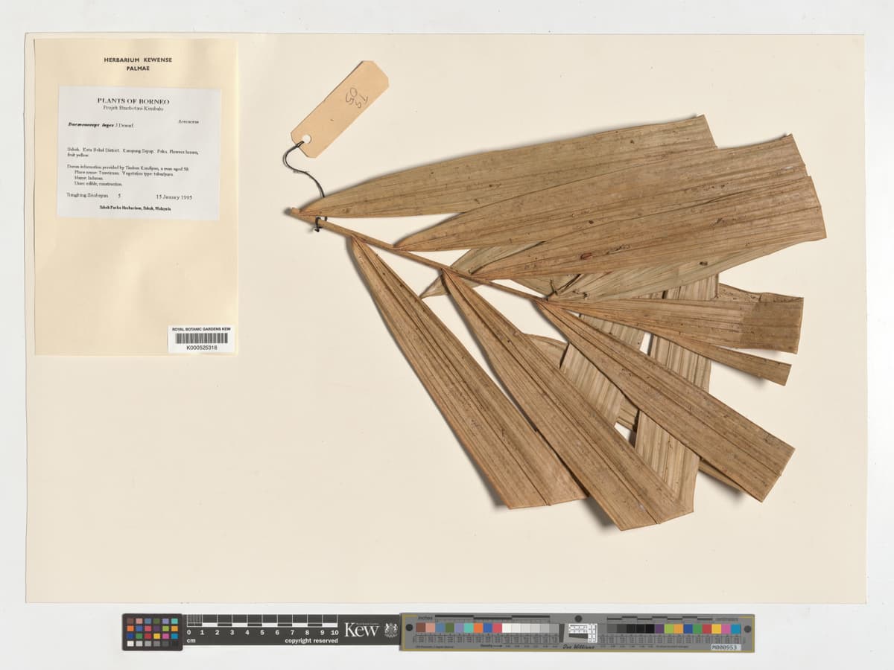
Task: Click the species name line on the label
Action: (x=100, y=125)
